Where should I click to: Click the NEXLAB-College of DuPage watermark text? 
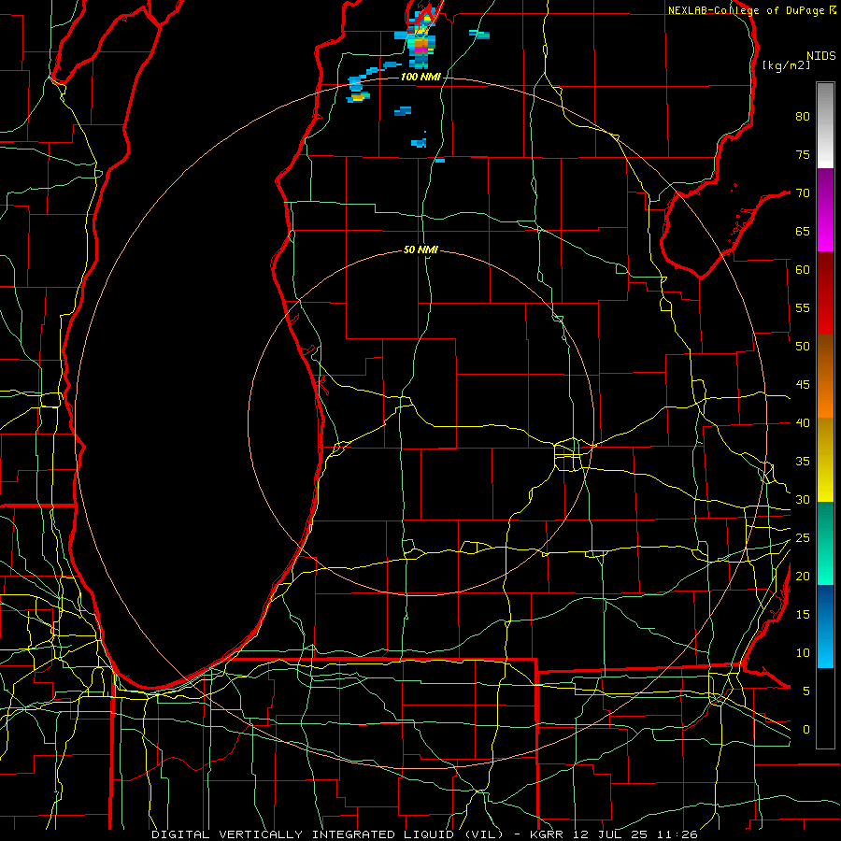pos(751,10)
